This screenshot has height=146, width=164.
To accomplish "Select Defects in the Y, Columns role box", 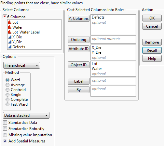I will [x=98, y=17].
